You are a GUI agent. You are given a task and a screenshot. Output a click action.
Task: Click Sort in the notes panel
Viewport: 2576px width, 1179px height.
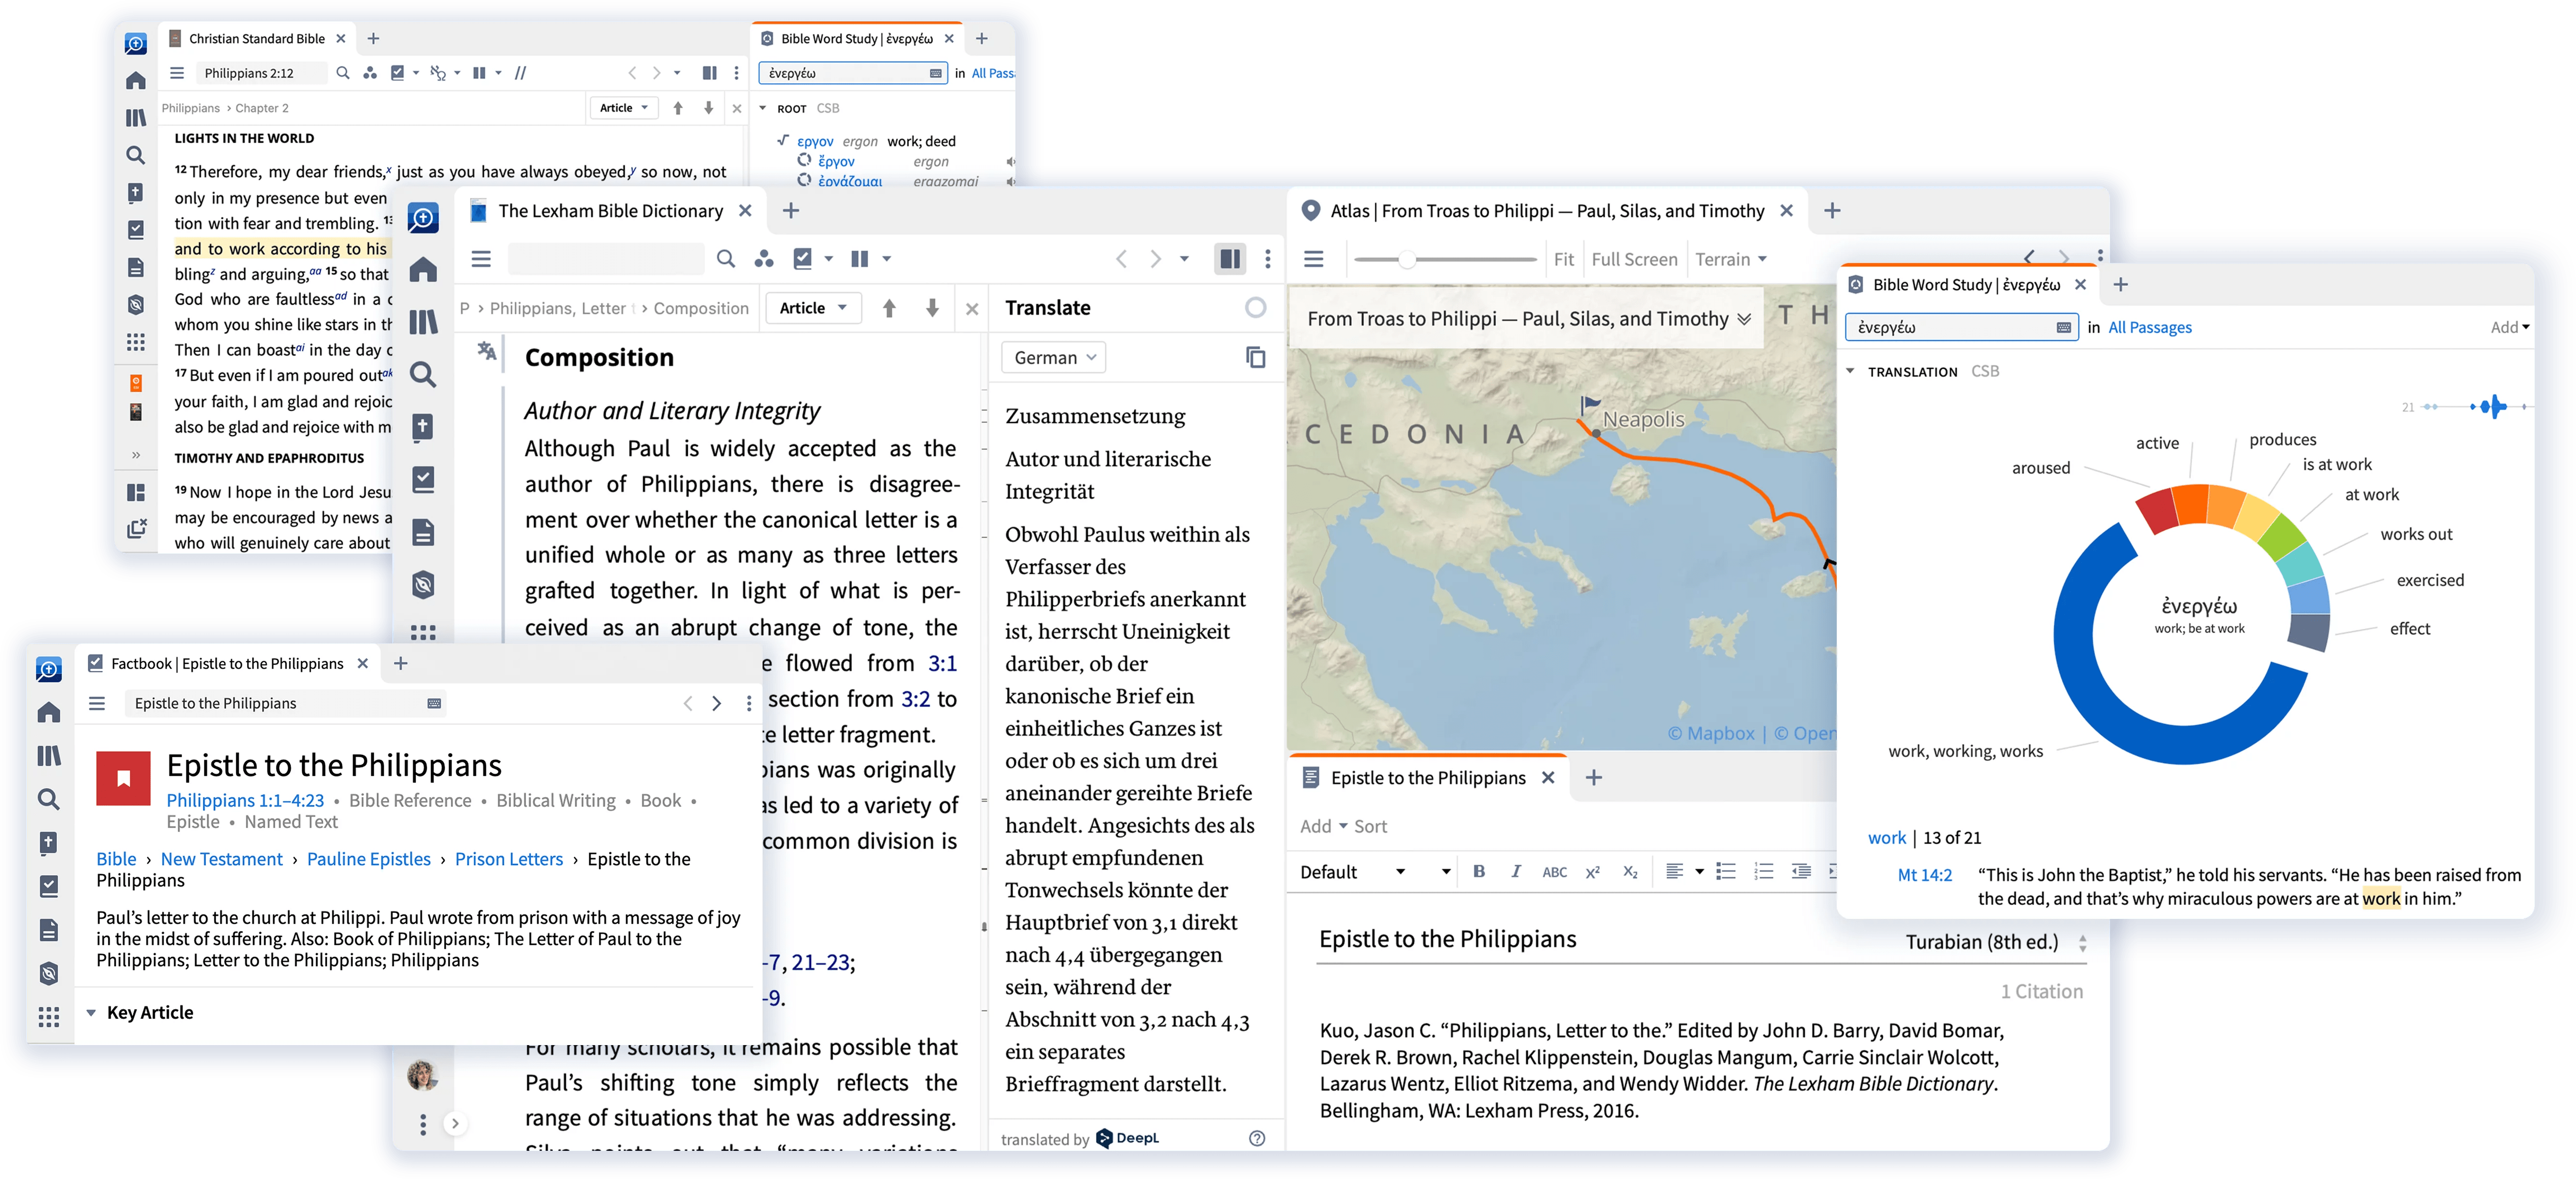point(1370,826)
